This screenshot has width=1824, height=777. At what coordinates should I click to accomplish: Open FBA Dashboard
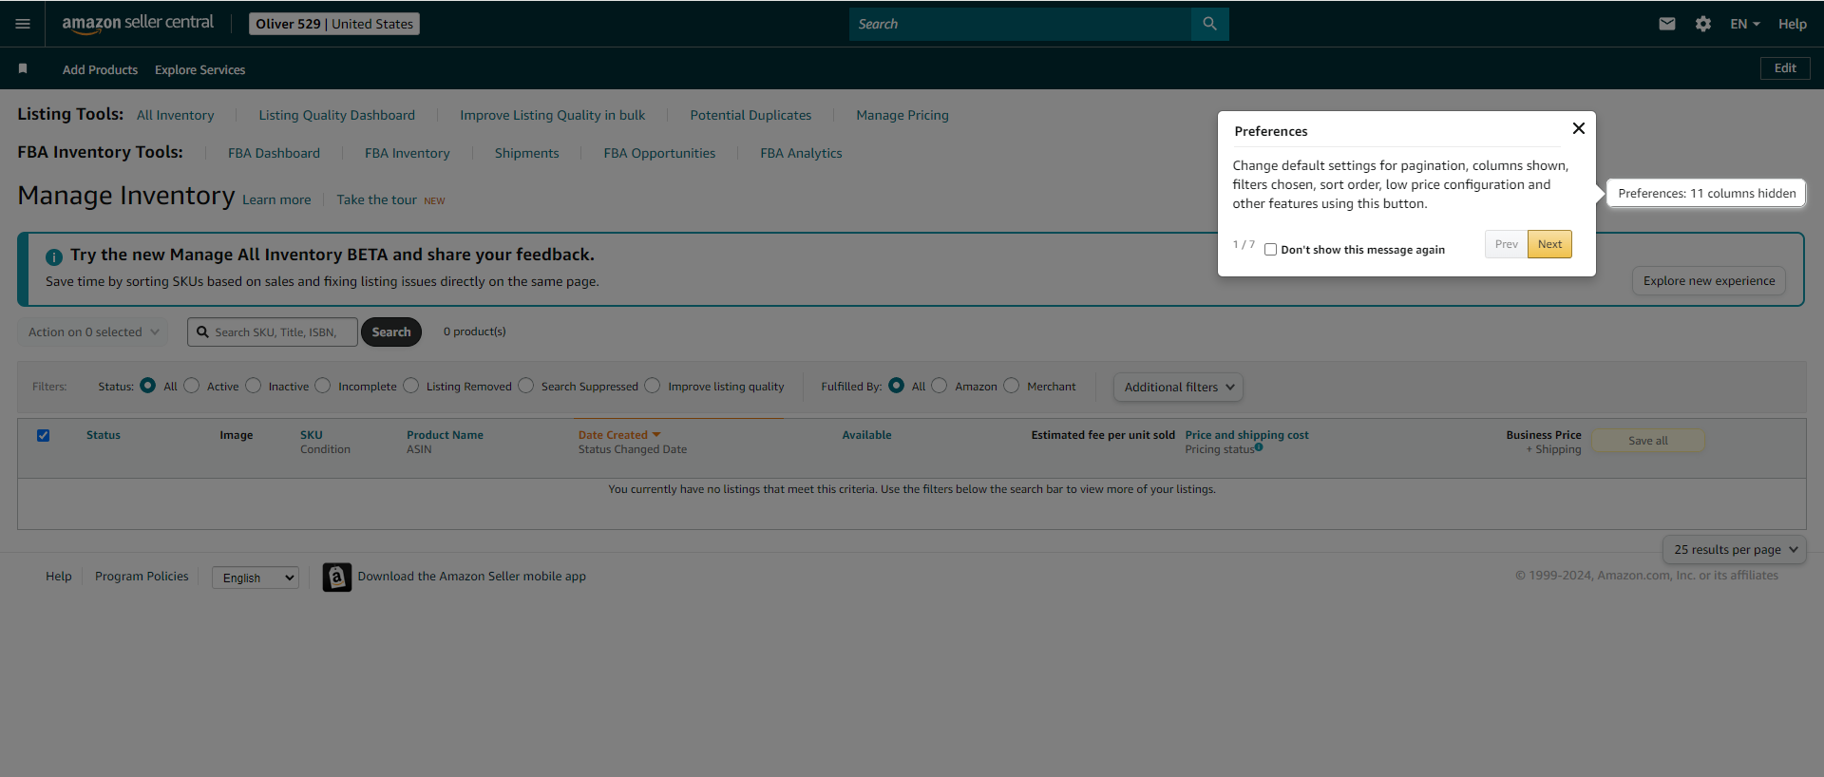pyautogui.click(x=274, y=153)
